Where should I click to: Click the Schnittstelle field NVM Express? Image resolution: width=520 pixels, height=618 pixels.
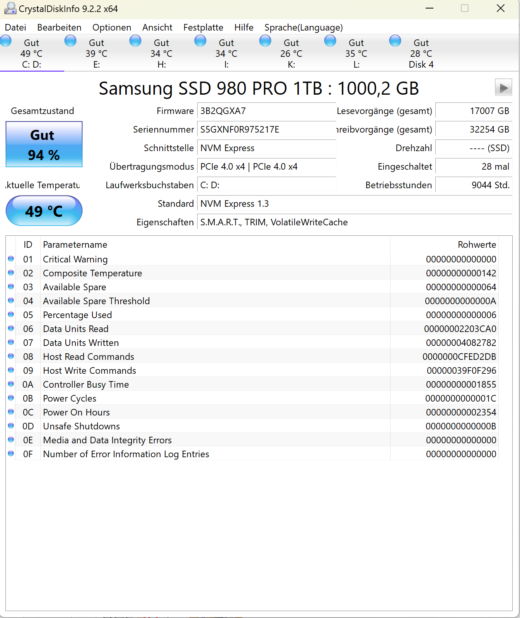pyautogui.click(x=266, y=148)
